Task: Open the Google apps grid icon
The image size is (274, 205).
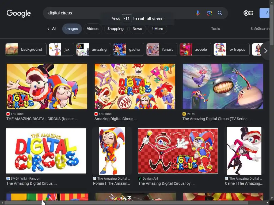Action: click(251, 13)
